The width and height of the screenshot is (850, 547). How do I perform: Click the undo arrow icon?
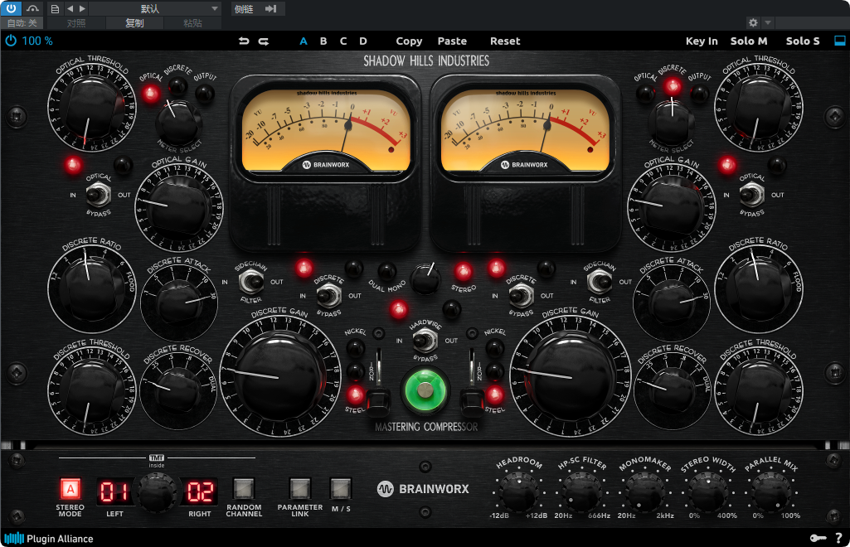(244, 41)
